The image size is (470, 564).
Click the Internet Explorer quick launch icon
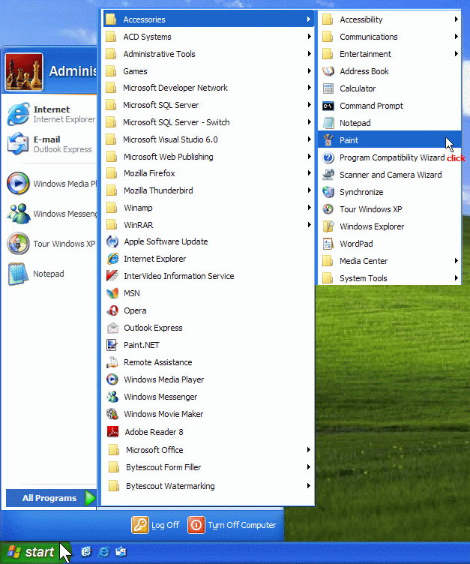pyautogui.click(x=103, y=552)
